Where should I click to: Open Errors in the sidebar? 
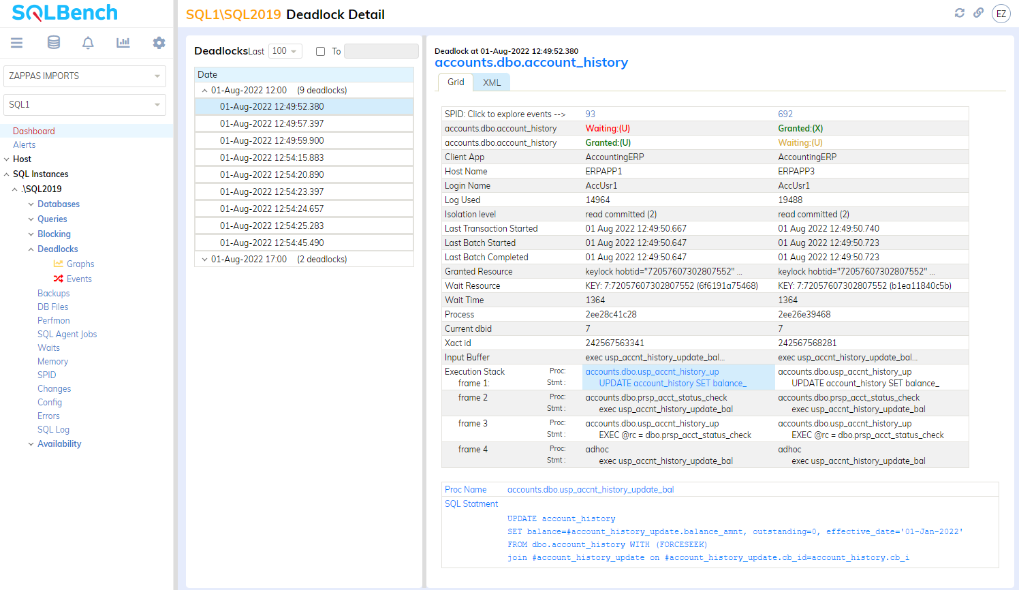49,416
